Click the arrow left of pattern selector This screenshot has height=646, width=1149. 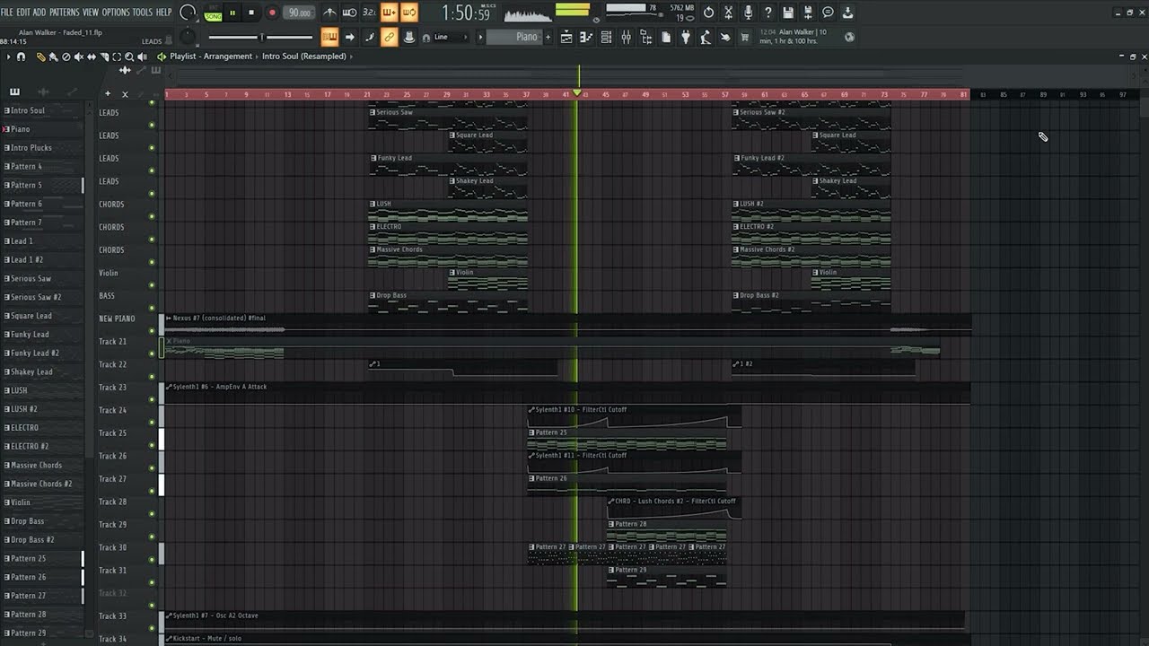point(480,37)
